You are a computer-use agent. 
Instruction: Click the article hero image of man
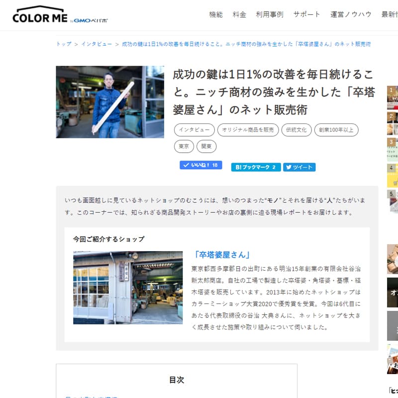coord(110,102)
